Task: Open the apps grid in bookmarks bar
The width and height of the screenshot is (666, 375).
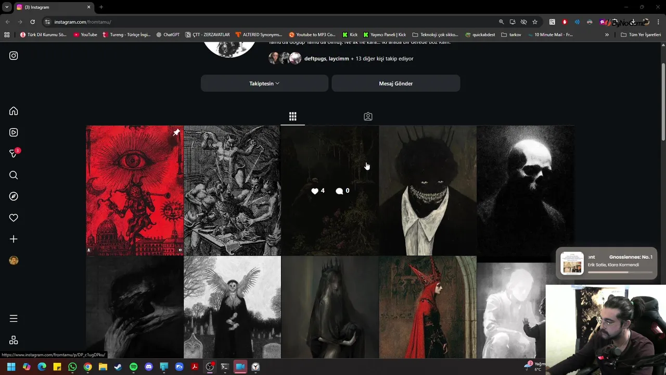Action: 7,35
